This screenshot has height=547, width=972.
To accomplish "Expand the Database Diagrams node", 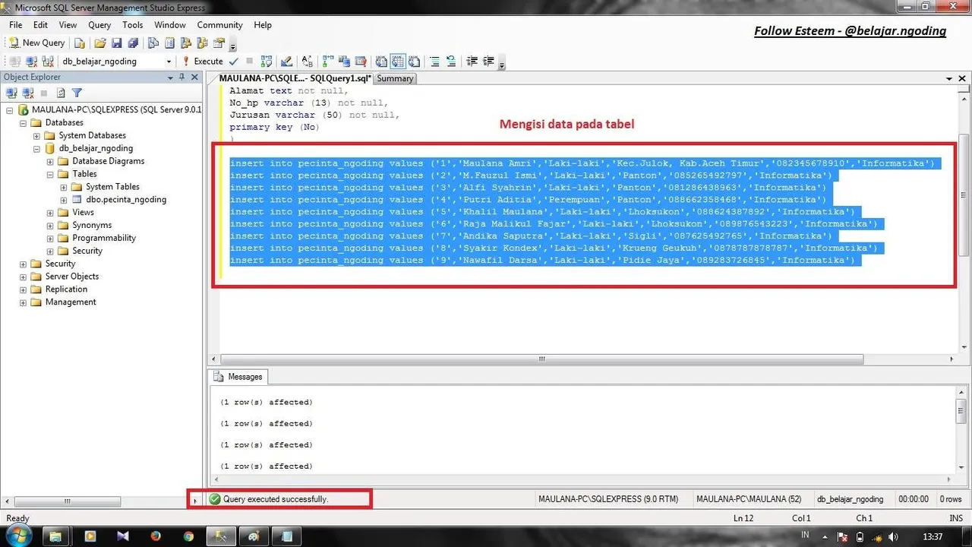I will tap(50, 162).
